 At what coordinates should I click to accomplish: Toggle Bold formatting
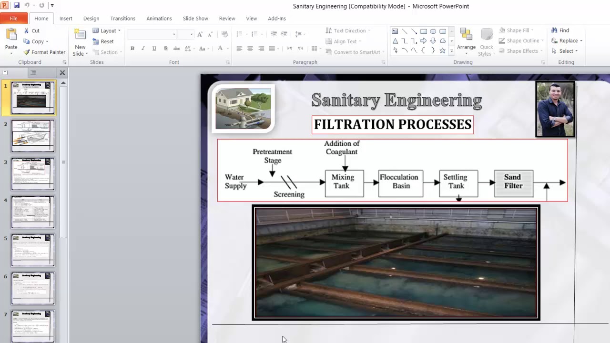pos(132,49)
